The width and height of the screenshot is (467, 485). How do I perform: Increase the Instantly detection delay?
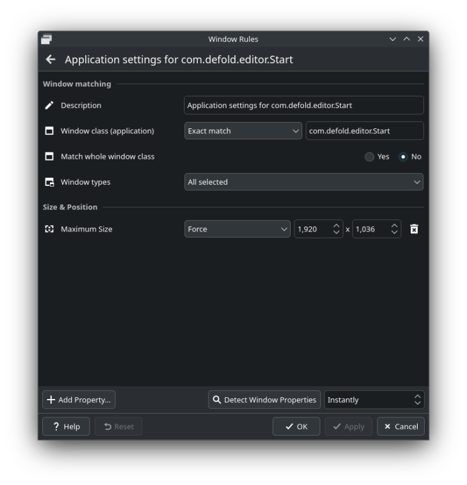point(418,396)
